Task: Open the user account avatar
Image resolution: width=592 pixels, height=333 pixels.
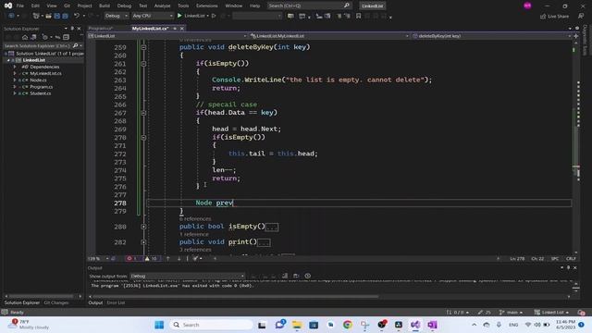Action: tap(527, 6)
